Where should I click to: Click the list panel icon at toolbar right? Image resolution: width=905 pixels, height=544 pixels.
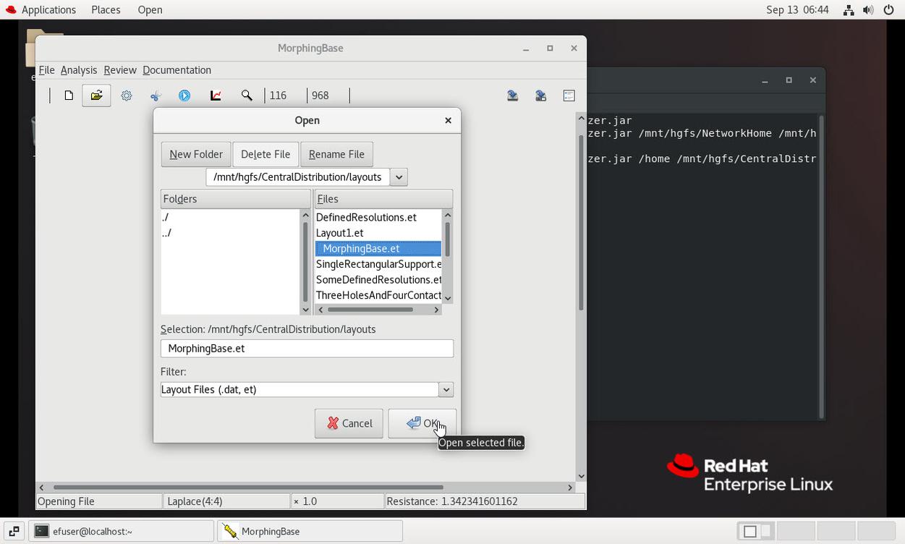569,95
